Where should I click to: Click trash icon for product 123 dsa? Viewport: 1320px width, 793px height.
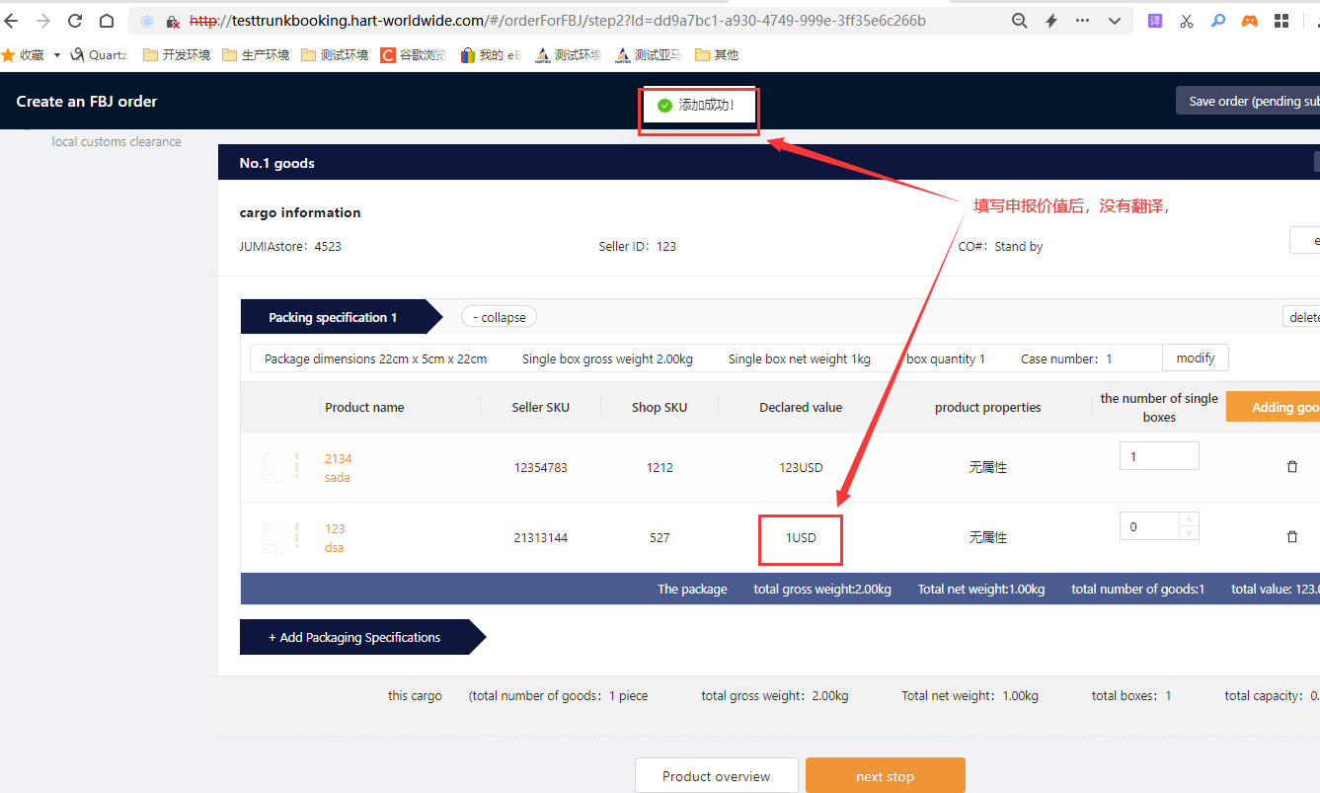pyautogui.click(x=1291, y=537)
